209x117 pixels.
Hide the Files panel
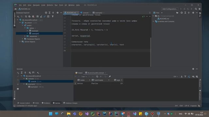point(197,13)
